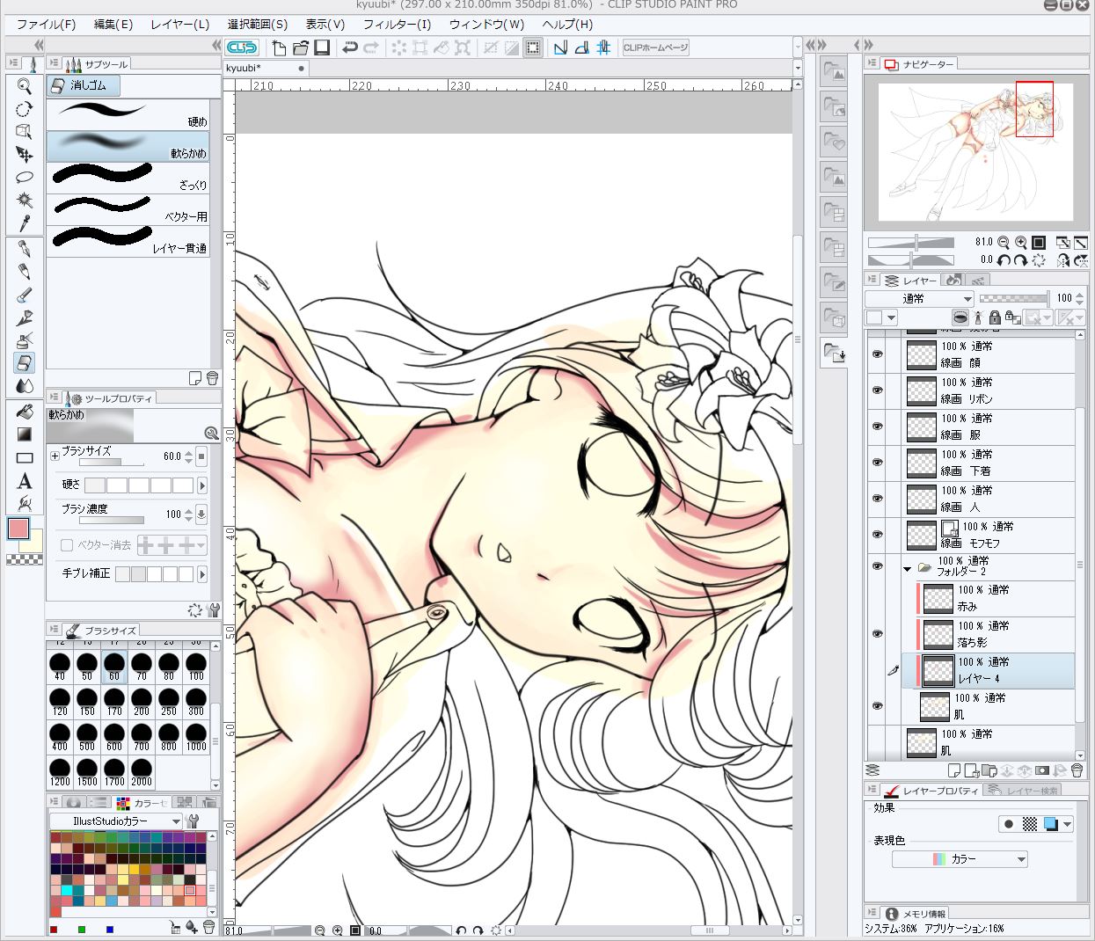Click the CLIP STUDIO logo icon

(x=242, y=47)
